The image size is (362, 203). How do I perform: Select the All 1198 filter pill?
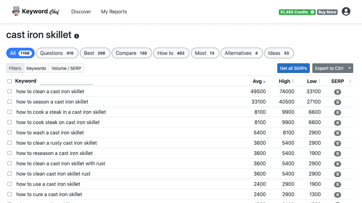point(20,53)
